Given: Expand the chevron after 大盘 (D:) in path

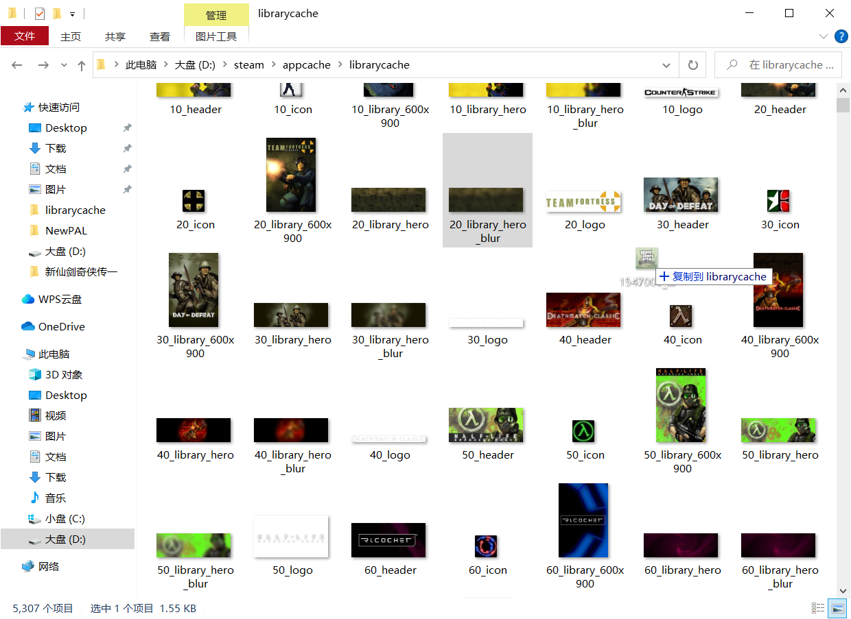Looking at the screenshot, I should point(225,65).
